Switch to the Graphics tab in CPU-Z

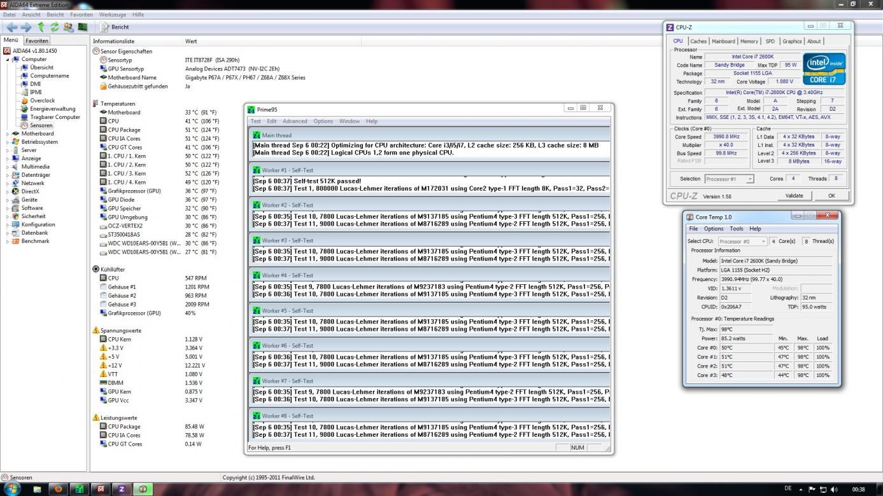[792, 41]
